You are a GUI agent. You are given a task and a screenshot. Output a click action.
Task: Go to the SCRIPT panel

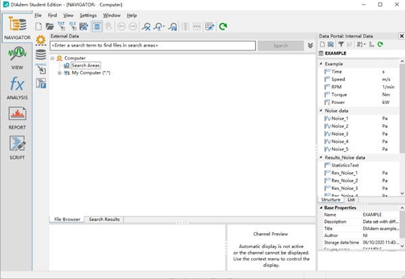point(17,148)
